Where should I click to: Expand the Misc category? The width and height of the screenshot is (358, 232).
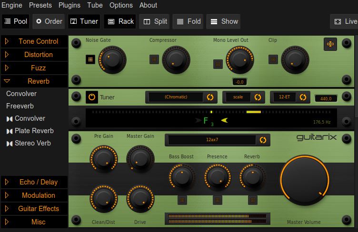[34, 222]
